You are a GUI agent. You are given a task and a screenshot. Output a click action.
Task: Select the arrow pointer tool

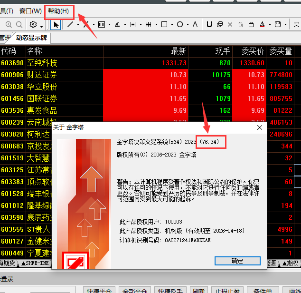coord(56,25)
